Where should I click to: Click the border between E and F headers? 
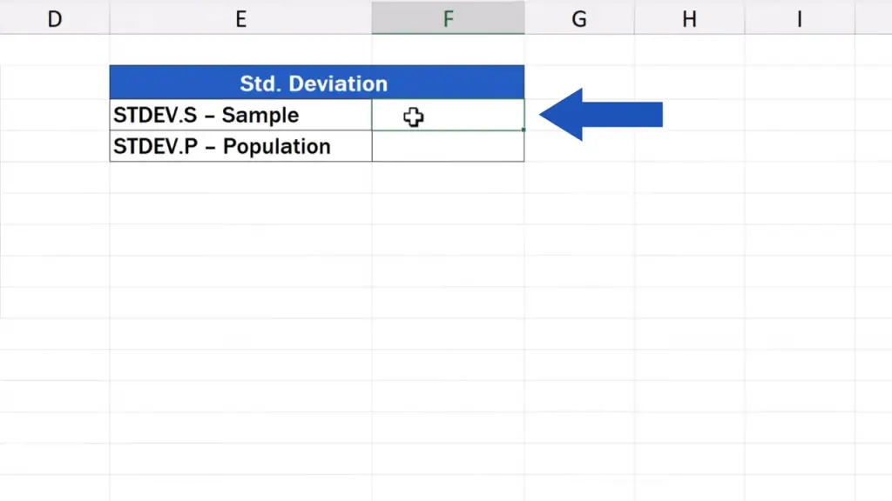click(372, 18)
